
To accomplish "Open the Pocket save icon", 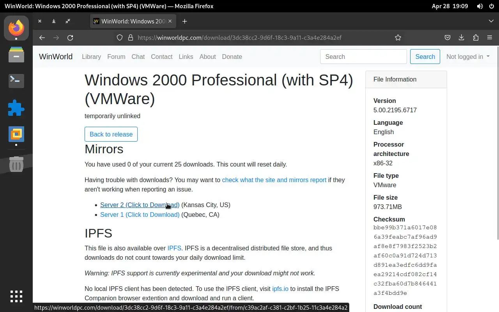I will 448,37.
